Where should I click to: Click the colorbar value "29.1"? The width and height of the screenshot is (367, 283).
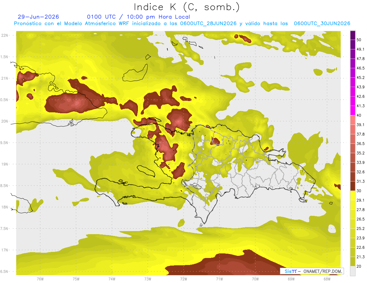(x=361, y=200)
